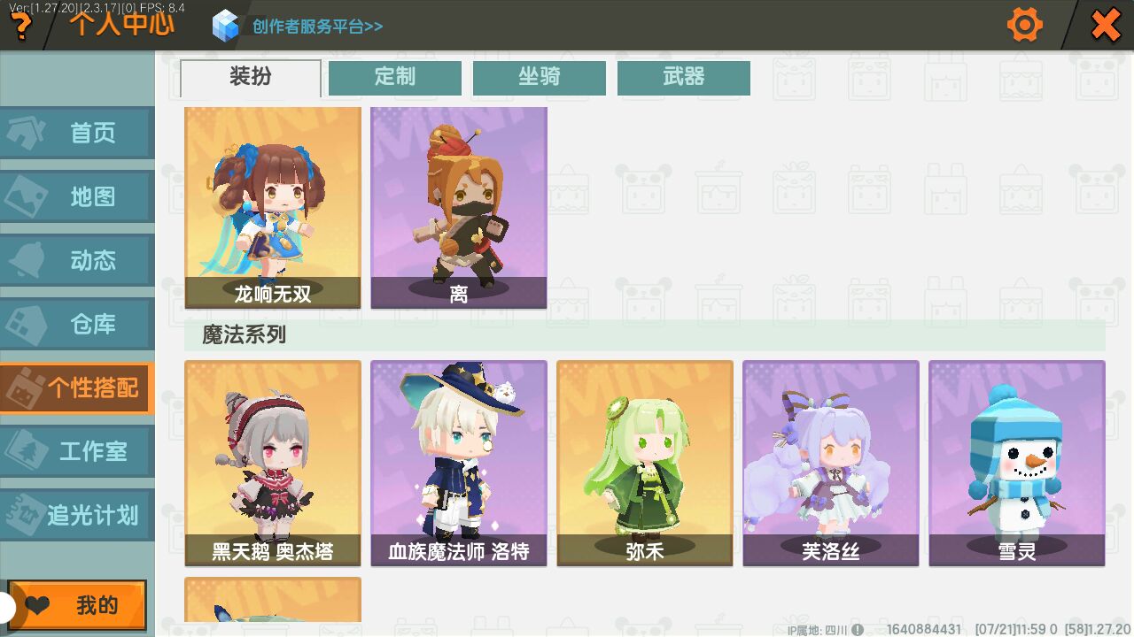The width and height of the screenshot is (1134, 637).
Task: Switch to the 定制 tab
Action: (x=395, y=78)
